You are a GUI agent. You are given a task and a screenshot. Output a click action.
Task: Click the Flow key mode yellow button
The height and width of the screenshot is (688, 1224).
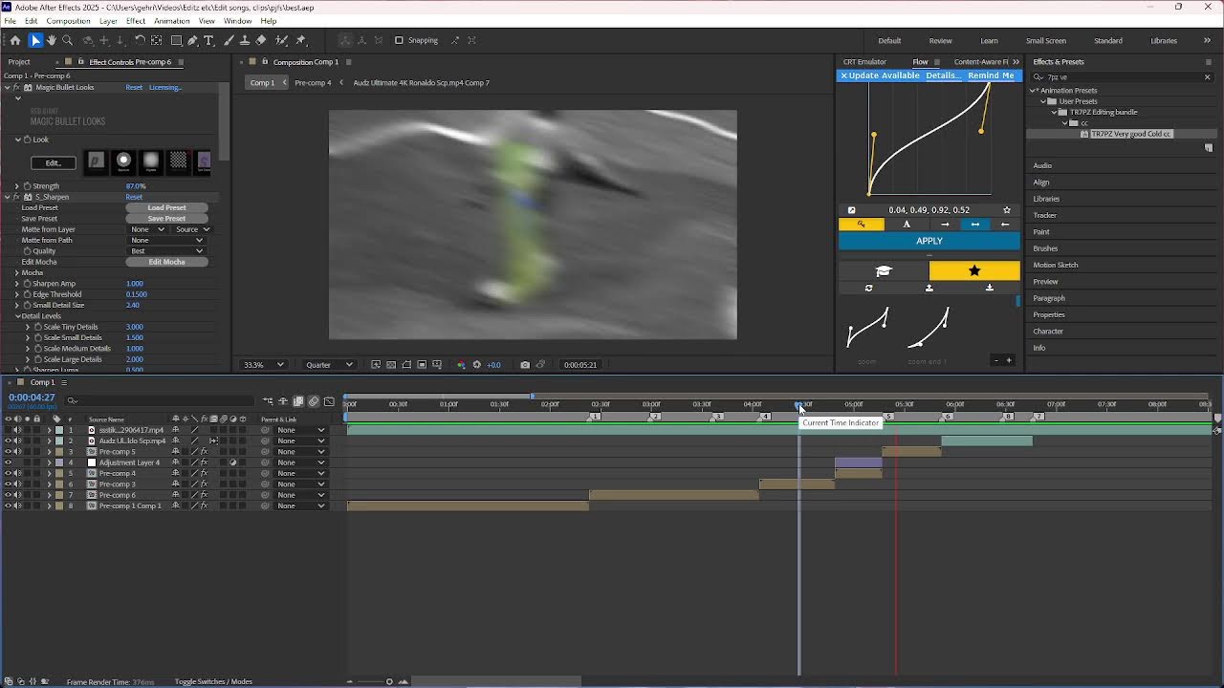(862, 225)
